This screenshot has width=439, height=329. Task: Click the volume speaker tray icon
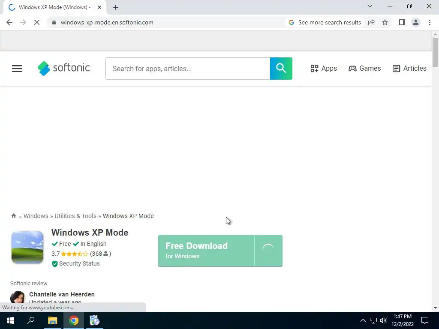pyautogui.click(x=384, y=320)
